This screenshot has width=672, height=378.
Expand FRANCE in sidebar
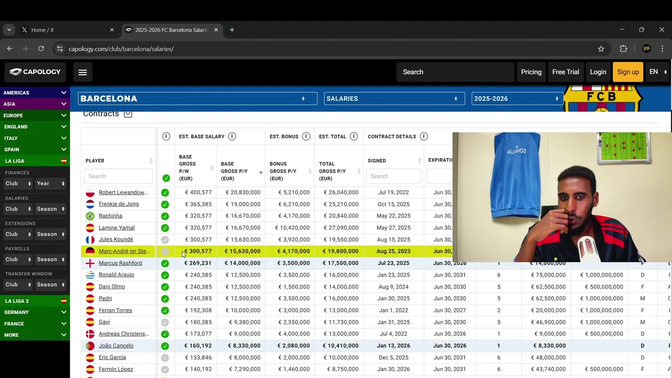pyautogui.click(x=35, y=324)
